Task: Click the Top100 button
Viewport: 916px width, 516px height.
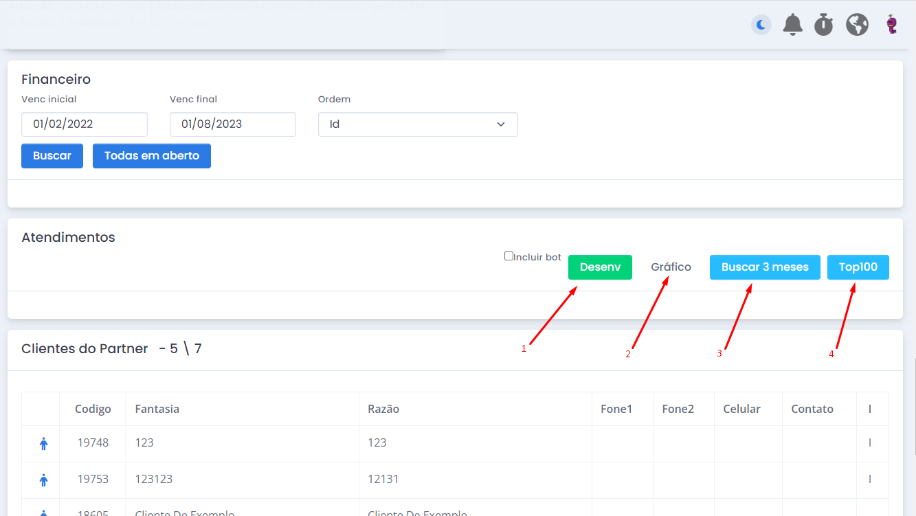Action: click(x=858, y=267)
